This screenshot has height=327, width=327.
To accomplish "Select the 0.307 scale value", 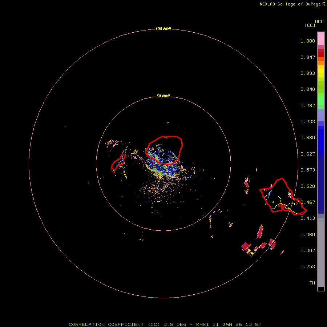I will click(308, 250).
